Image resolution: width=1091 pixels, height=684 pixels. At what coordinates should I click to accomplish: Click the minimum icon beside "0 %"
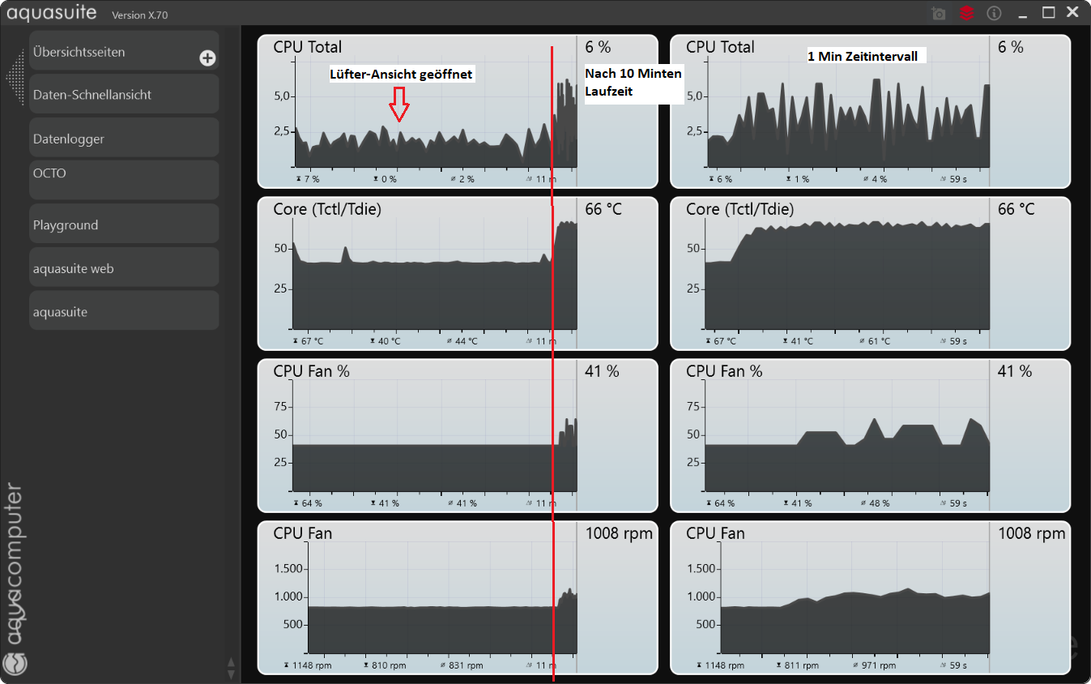376,179
